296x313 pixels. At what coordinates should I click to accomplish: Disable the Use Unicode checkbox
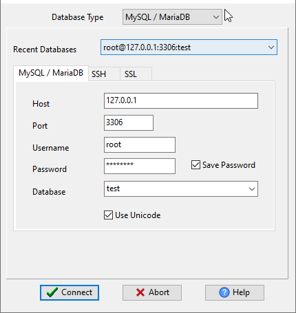108,215
